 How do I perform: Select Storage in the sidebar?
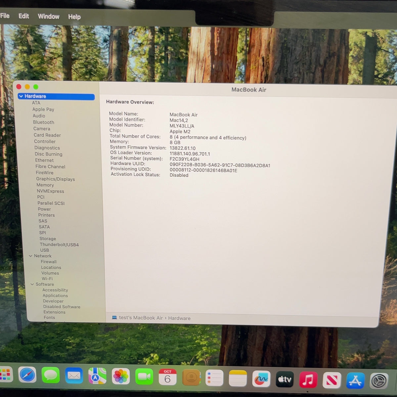48,239
